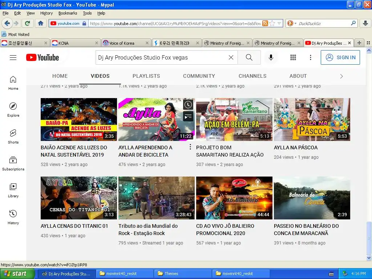Open video title AYLLA CENAS DO TITANIC 01
372x279 pixels.
(74, 226)
